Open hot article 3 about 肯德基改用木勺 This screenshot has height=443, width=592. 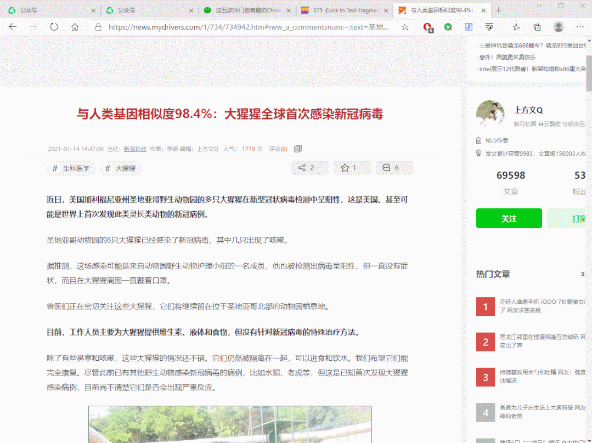(x=543, y=376)
